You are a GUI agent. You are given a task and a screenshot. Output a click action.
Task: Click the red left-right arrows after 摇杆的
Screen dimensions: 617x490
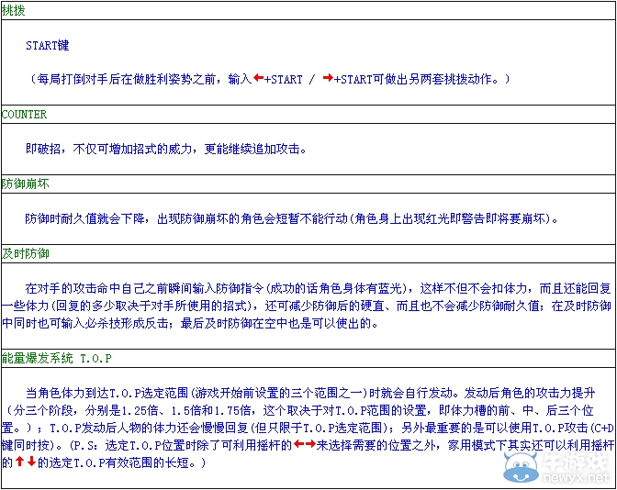305,444
